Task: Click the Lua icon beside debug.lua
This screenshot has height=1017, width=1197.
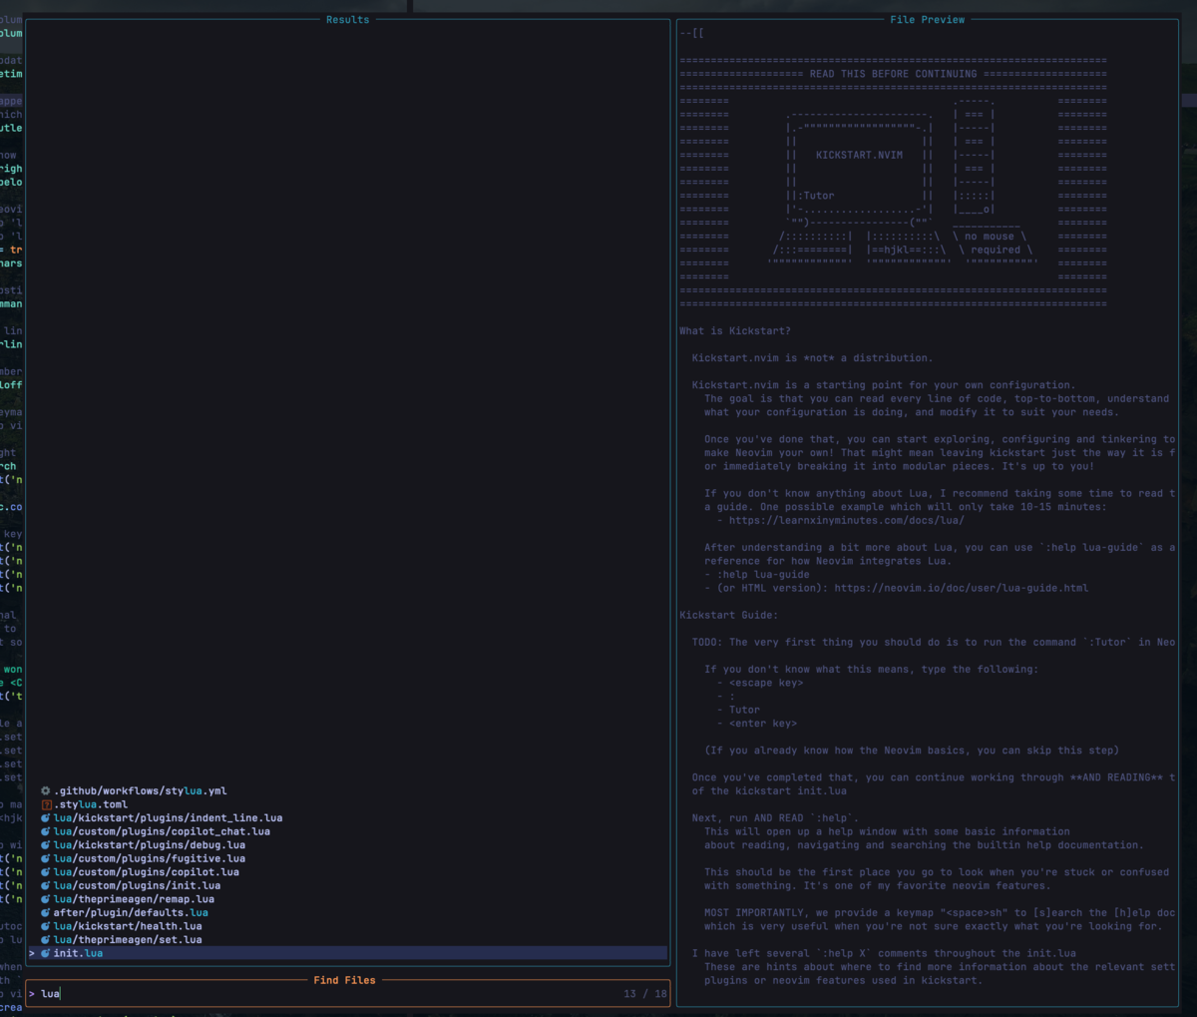Action: point(46,845)
